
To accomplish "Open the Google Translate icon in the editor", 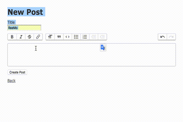I will [x=103, y=48].
